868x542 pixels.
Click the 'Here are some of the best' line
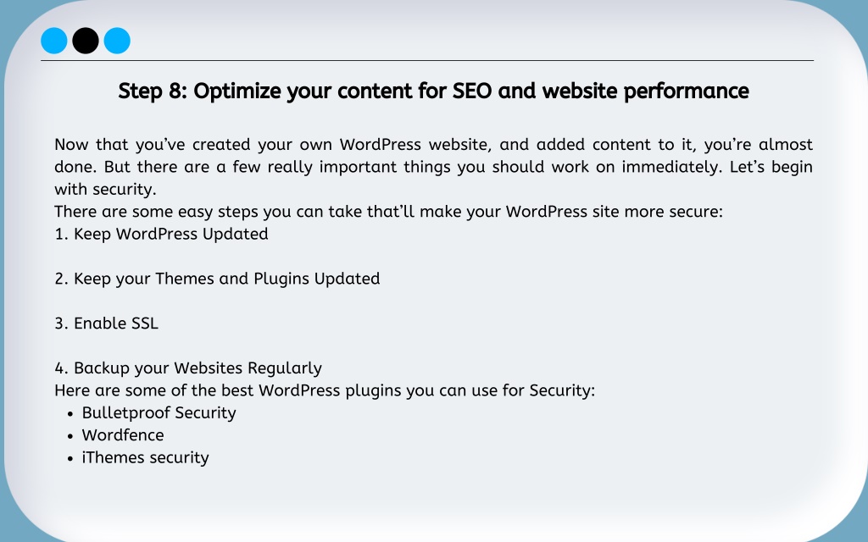[x=325, y=390]
